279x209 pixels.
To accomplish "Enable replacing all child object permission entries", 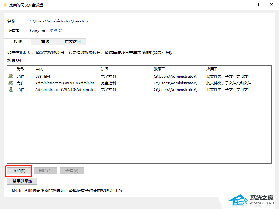I will (x=9, y=191).
